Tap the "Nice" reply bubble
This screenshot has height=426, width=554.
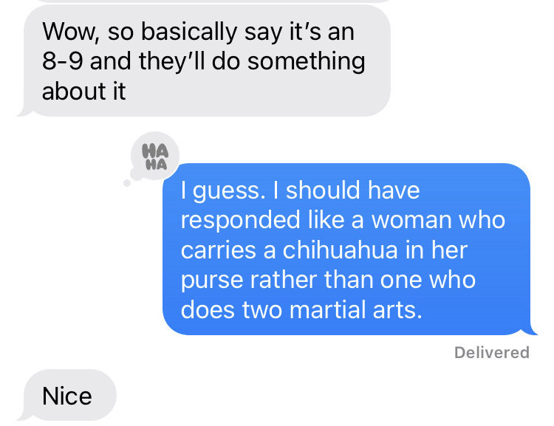pos(68,396)
